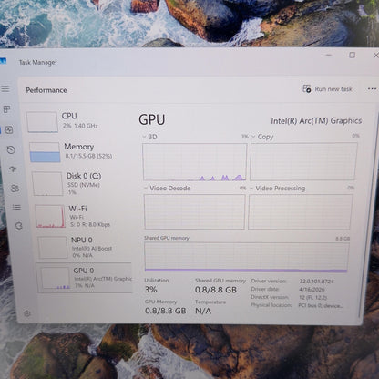Open App history from the sidebar

[11, 149]
